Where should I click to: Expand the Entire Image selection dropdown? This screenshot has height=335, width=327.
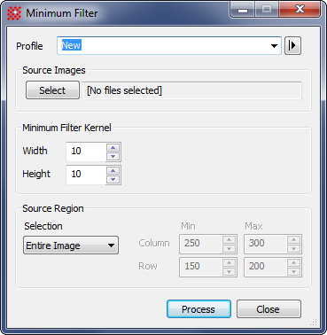coord(71,245)
